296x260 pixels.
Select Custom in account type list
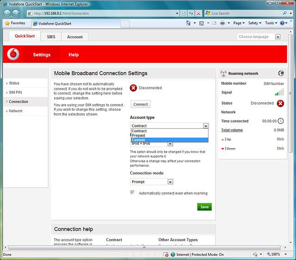pyautogui.click(x=169, y=140)
